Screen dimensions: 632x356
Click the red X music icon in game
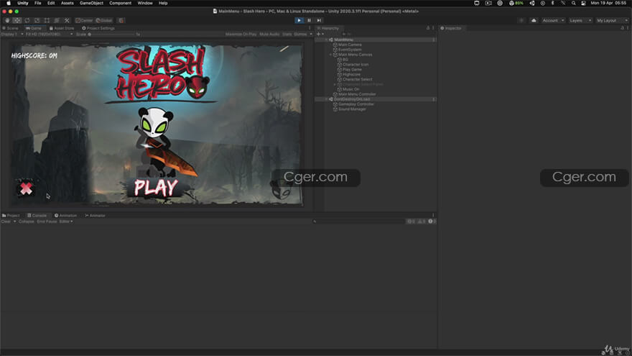tap(26, 188)
